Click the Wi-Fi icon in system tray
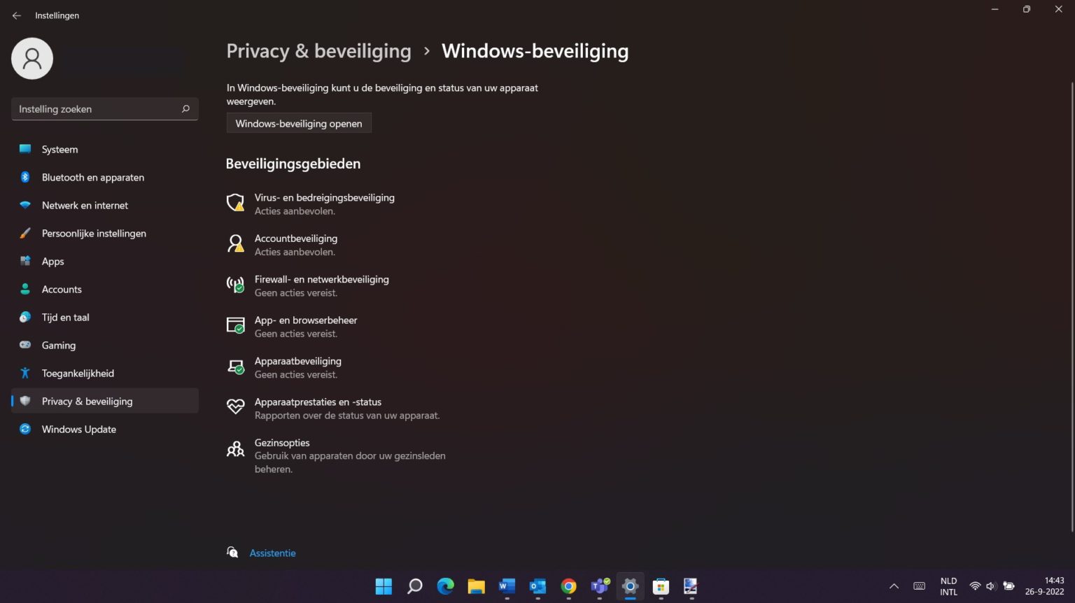Image resolution: width=1075 pixels, height=603 pixels. tap(975, 586)
